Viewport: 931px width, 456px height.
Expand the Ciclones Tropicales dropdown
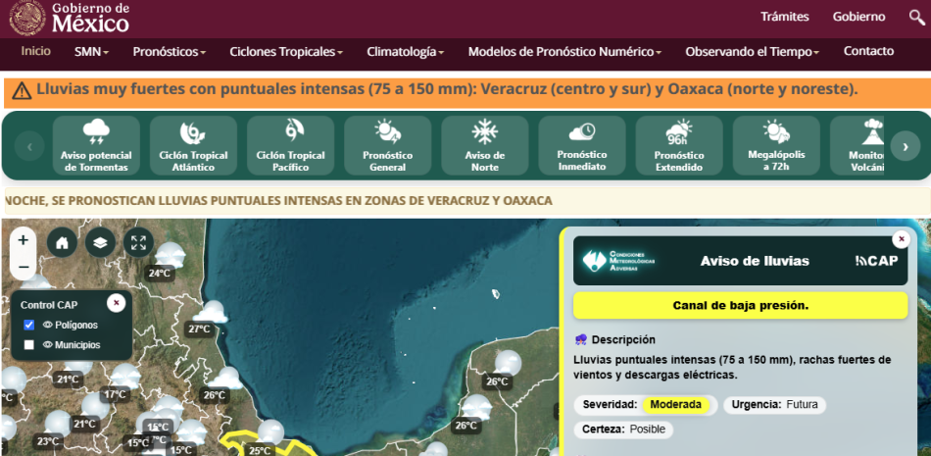pos(286,52)
